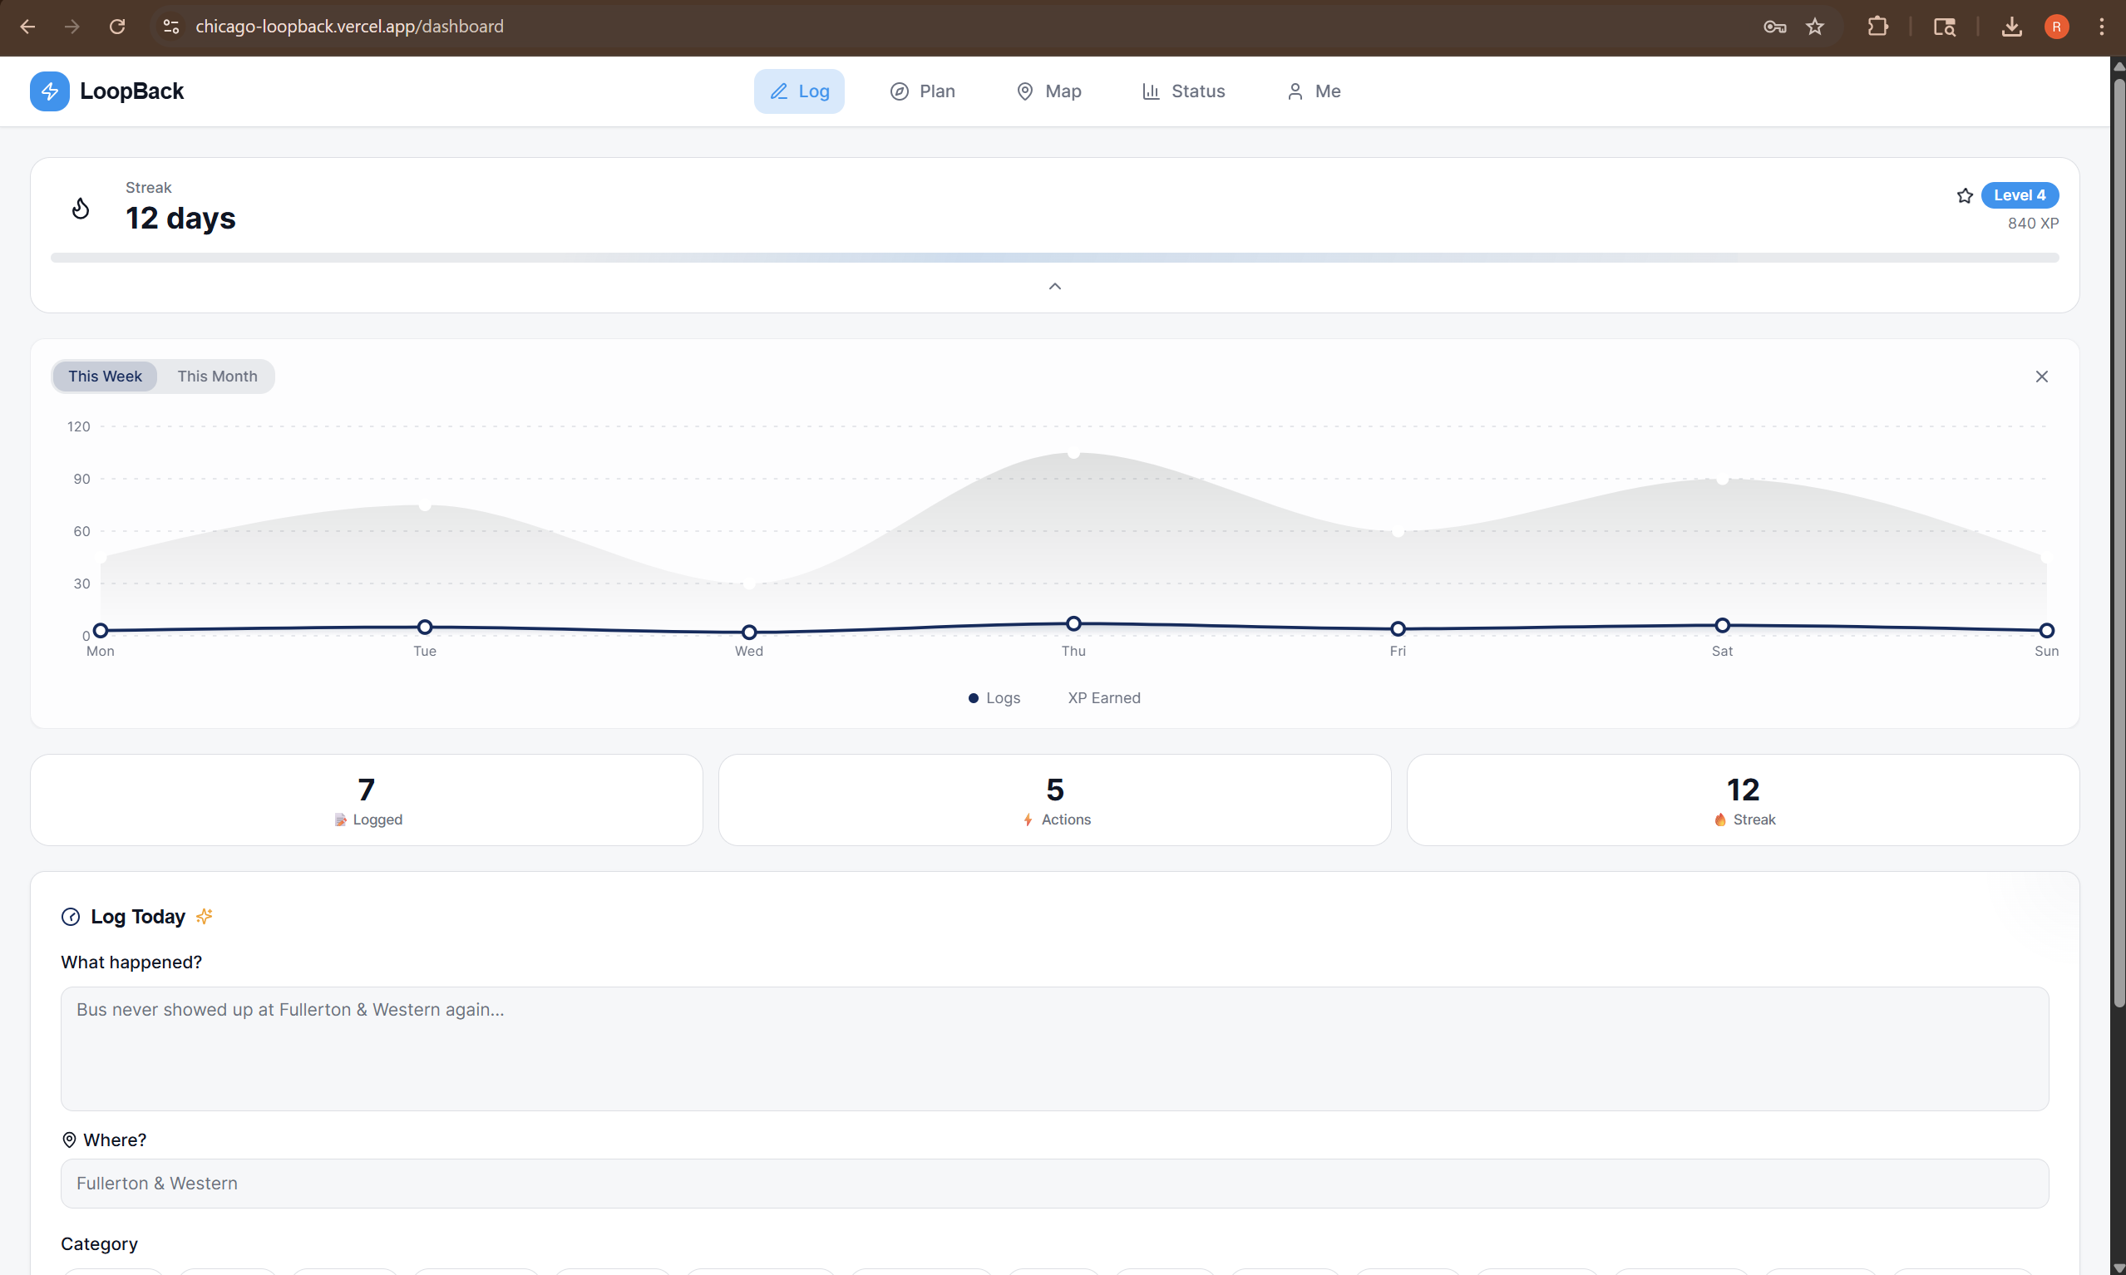Viewport: 2126px width, 1275px height.
Task: Click the XP progress bar
Action: click(1054, 258)
